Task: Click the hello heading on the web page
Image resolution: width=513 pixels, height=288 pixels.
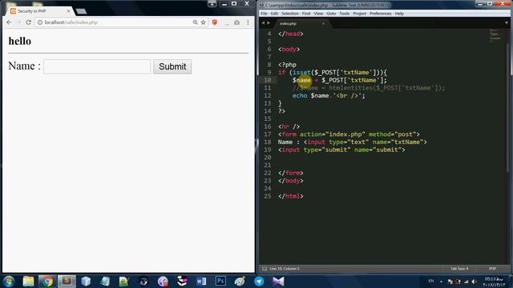Action: tap(19, 41)
